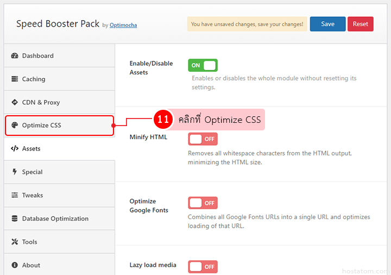Click the Optimize CSS palette icon
The width and height of the screenshot is (391, 275).
coord(15,126)
